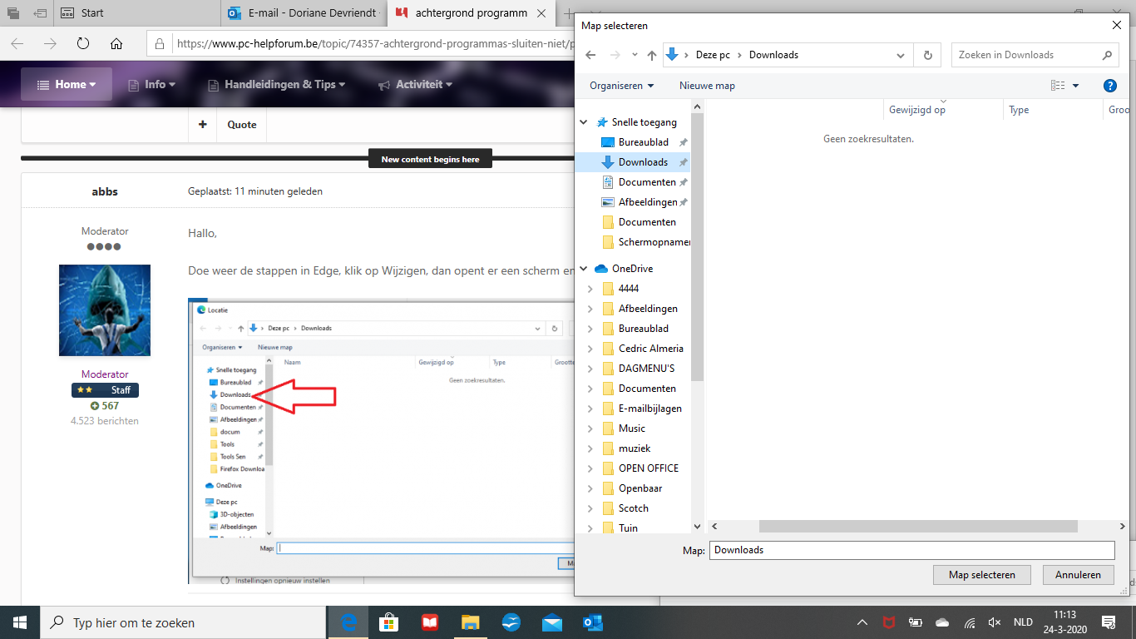Reload the page in the browser
Screen dimensions: 1136x639
pos(83,44)
